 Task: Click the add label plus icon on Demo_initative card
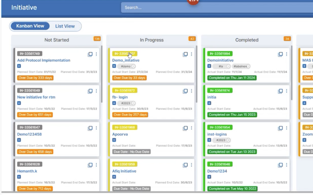(x=114, y=66)
